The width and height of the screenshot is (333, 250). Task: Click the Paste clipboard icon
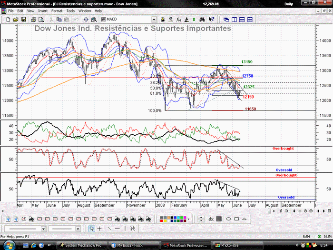pyautogui.click(x=67, y=20)
